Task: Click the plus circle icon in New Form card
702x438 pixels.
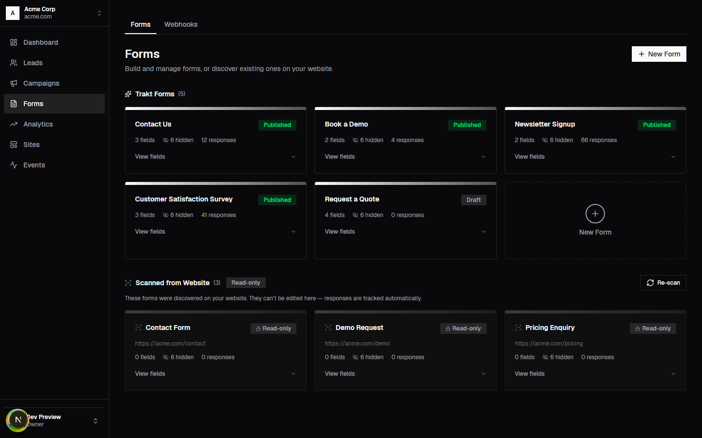Action: [x=595, y=214]
